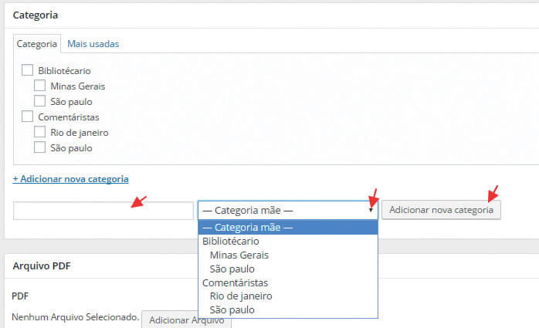This screenshot has width=539, height=328.
Task: Select Minas Gerais in the dropdown list
Action: [239, 255]
